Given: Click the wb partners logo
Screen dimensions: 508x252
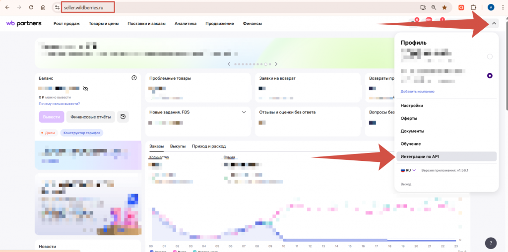Looking at the screenshot, I should pos(24,23).
